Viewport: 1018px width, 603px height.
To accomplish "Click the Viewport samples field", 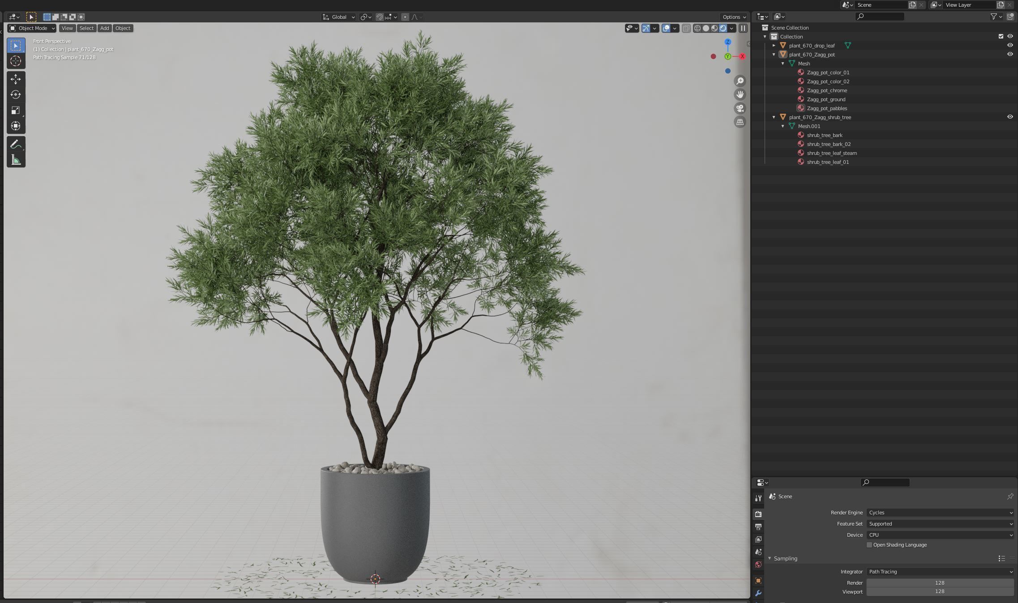I will pos(940,591).
